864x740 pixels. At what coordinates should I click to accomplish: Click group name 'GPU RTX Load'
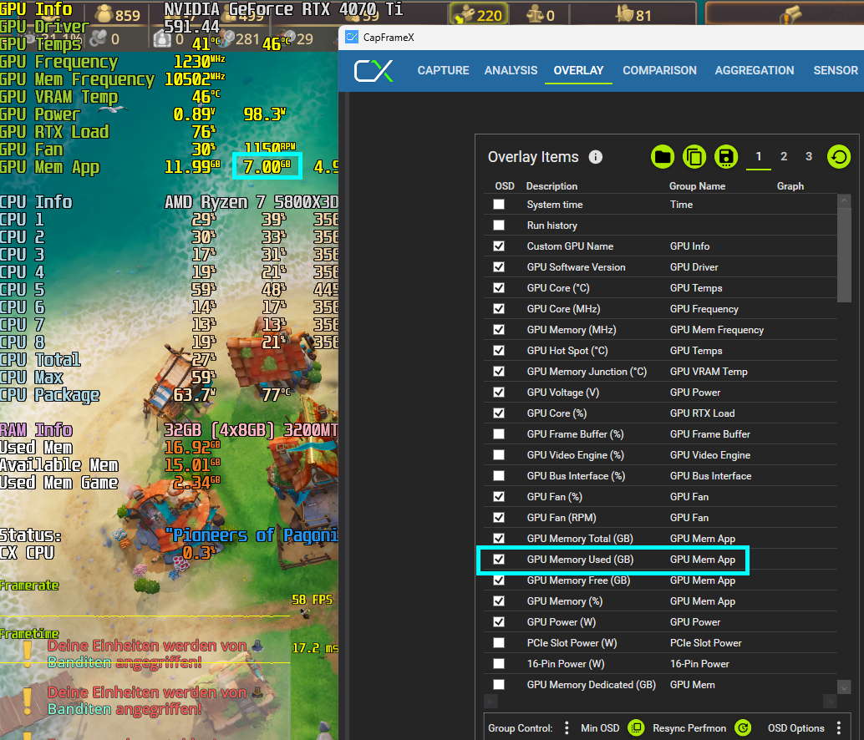702,413
